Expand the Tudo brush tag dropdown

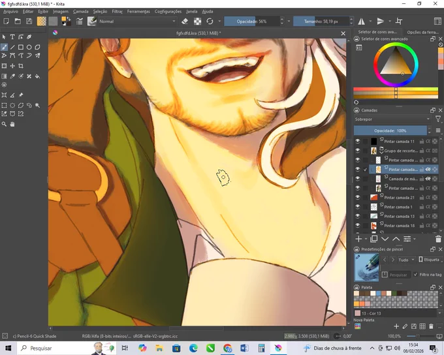tap(406, 260)
